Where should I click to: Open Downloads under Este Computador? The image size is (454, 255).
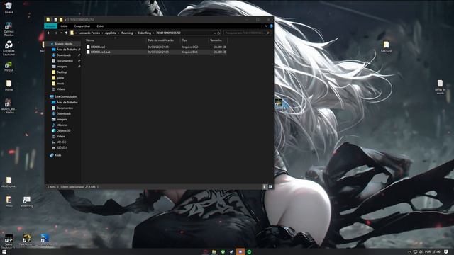(x=63, y=113)
